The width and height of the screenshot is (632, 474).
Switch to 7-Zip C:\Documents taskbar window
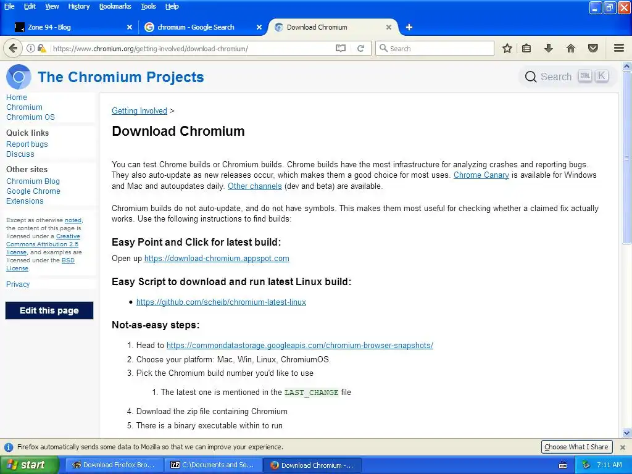(x=214, y=465)
